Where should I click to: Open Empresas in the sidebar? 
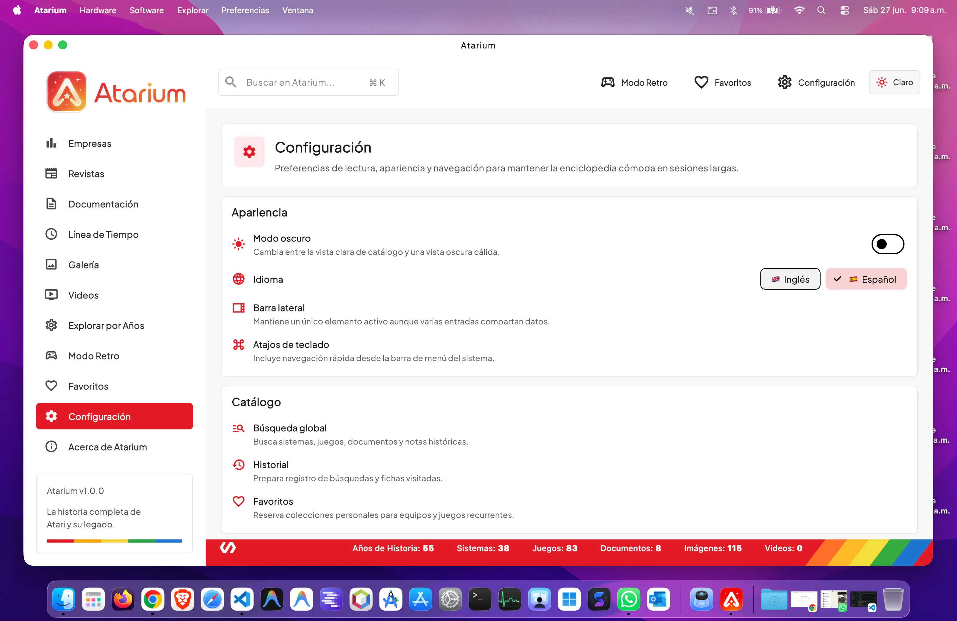(x=114, y=144)
